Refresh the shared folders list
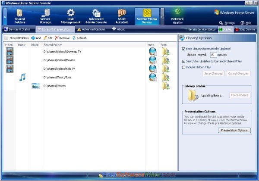The image size is (259, 181). click(x=79, y=38)
